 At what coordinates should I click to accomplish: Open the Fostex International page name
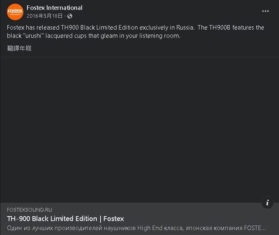tap(54, 8)
